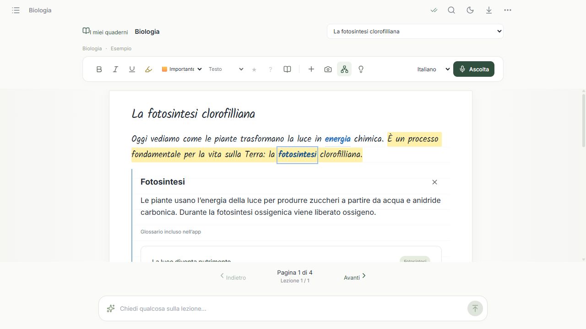Open the sidebar list menu icon
586x329 pixels.
[16, 10]
